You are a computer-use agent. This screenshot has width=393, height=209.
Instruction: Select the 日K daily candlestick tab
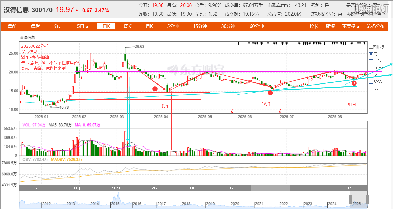point(106,26)
